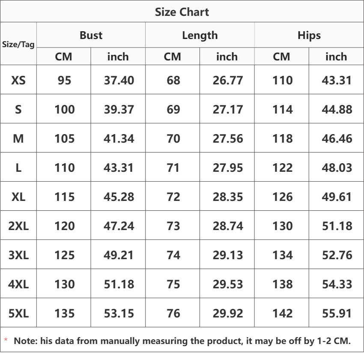Click hips CM value 138
Image resolution: width=364 pixels, height=353 pixels.
(x=282, y=284)
